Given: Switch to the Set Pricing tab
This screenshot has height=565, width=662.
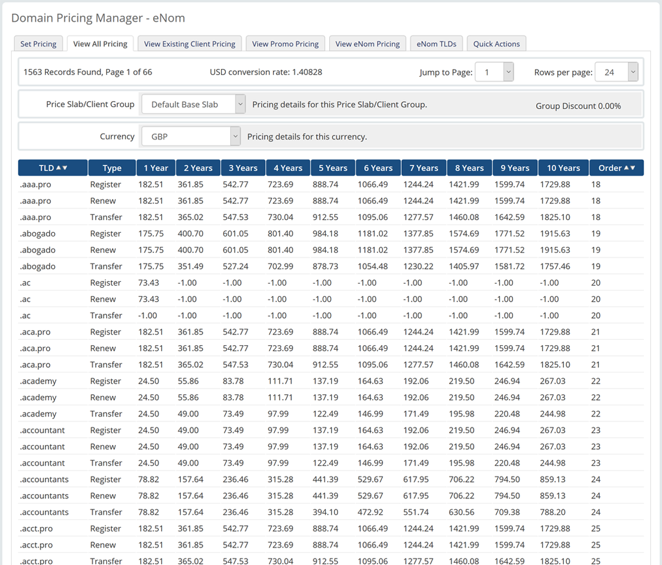Looking at the screenshot, I should [x=38, y=44].
